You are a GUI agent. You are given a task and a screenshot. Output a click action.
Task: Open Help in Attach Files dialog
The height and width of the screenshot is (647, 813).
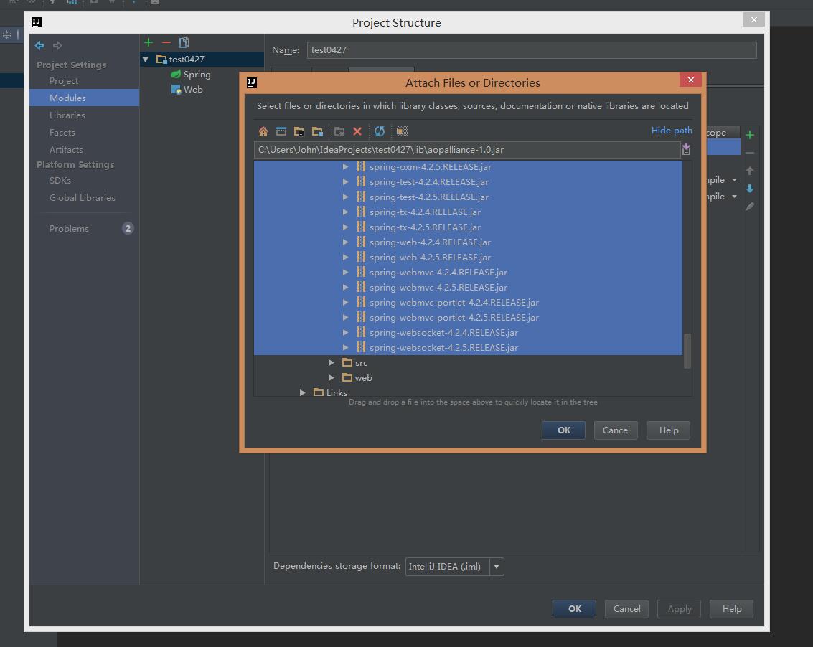coord(668,430)
